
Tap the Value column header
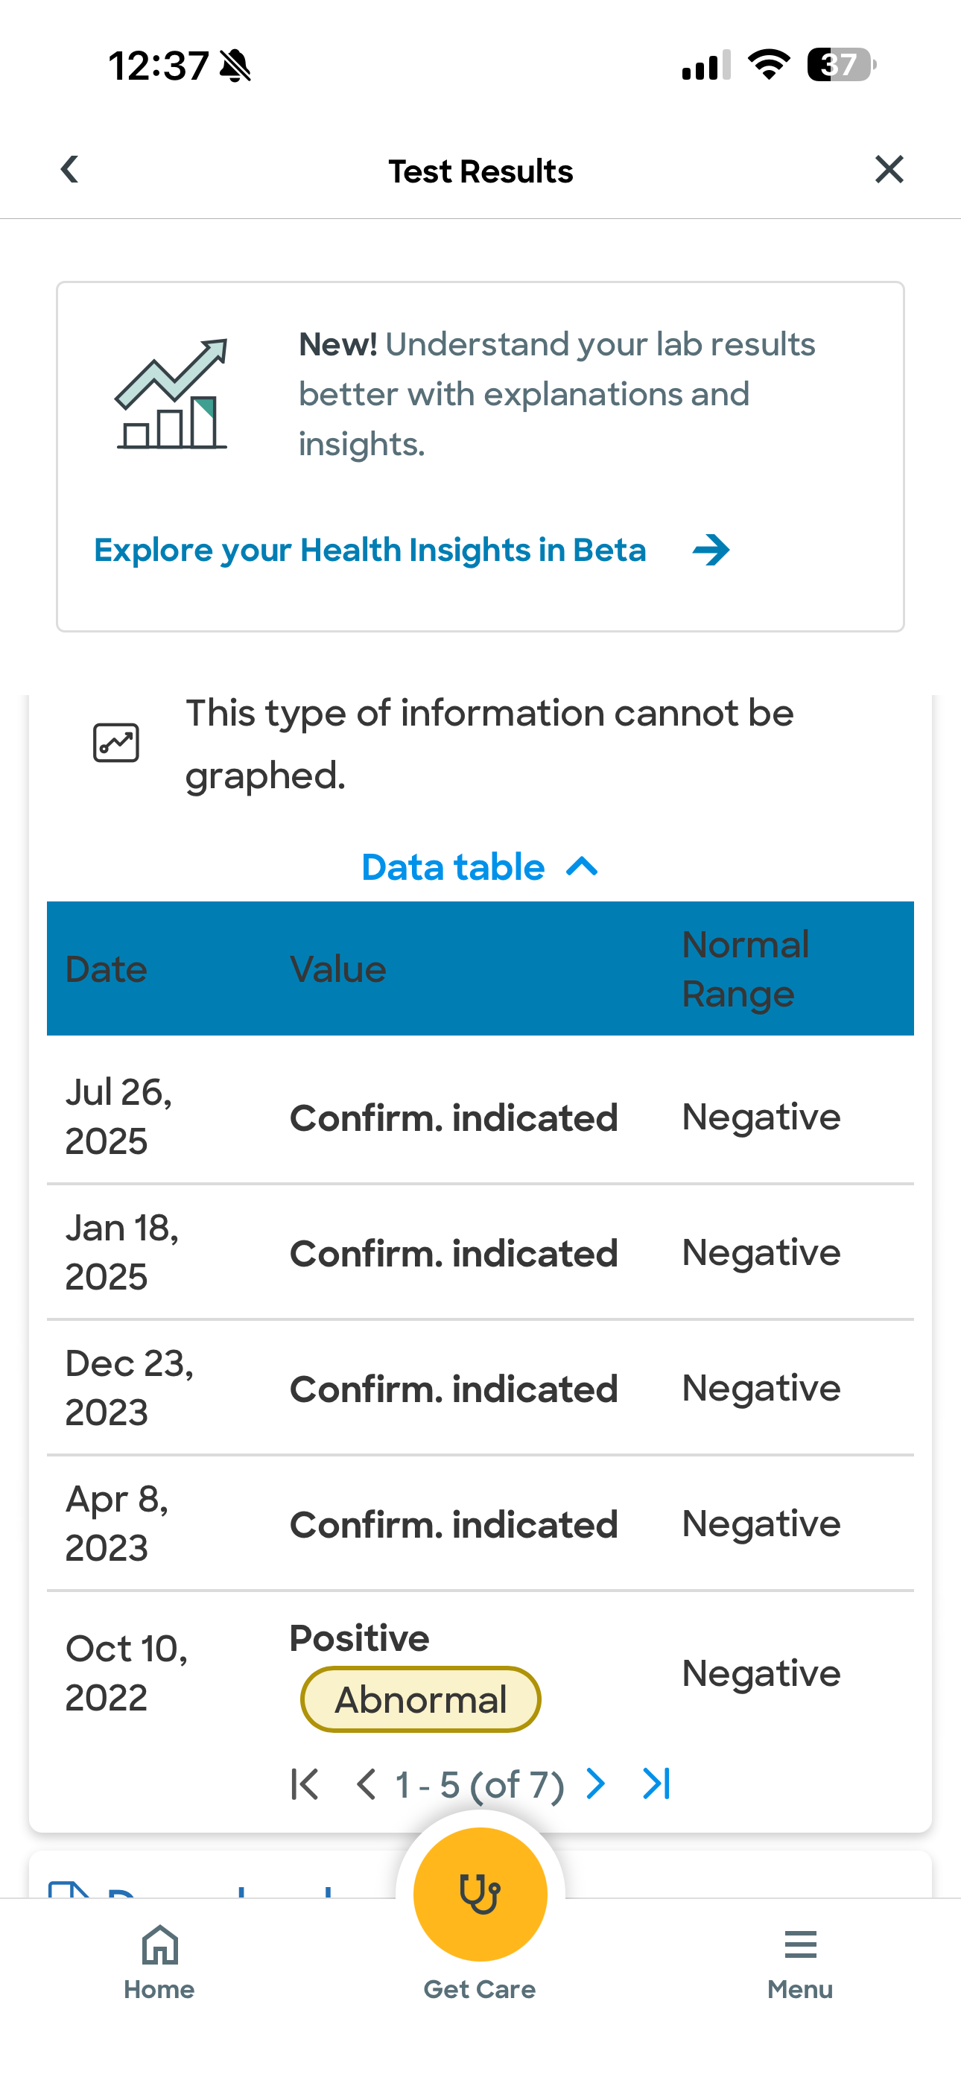[x=338, y=968]
